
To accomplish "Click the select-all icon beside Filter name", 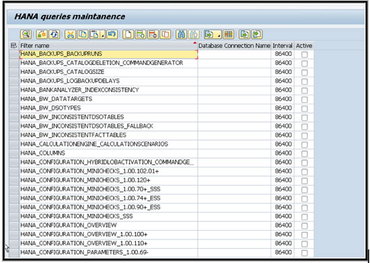I will click(14, 46).
